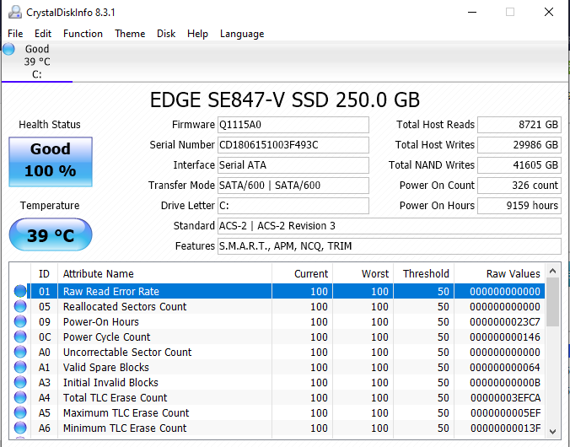Click raw value 00000003EFCA
Screen dimensions: 570x447
click(506, 398)
